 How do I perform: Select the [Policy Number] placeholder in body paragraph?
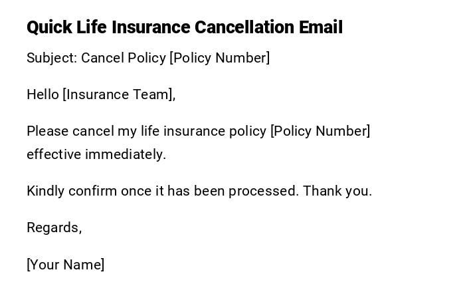click(x=320, y=131)
